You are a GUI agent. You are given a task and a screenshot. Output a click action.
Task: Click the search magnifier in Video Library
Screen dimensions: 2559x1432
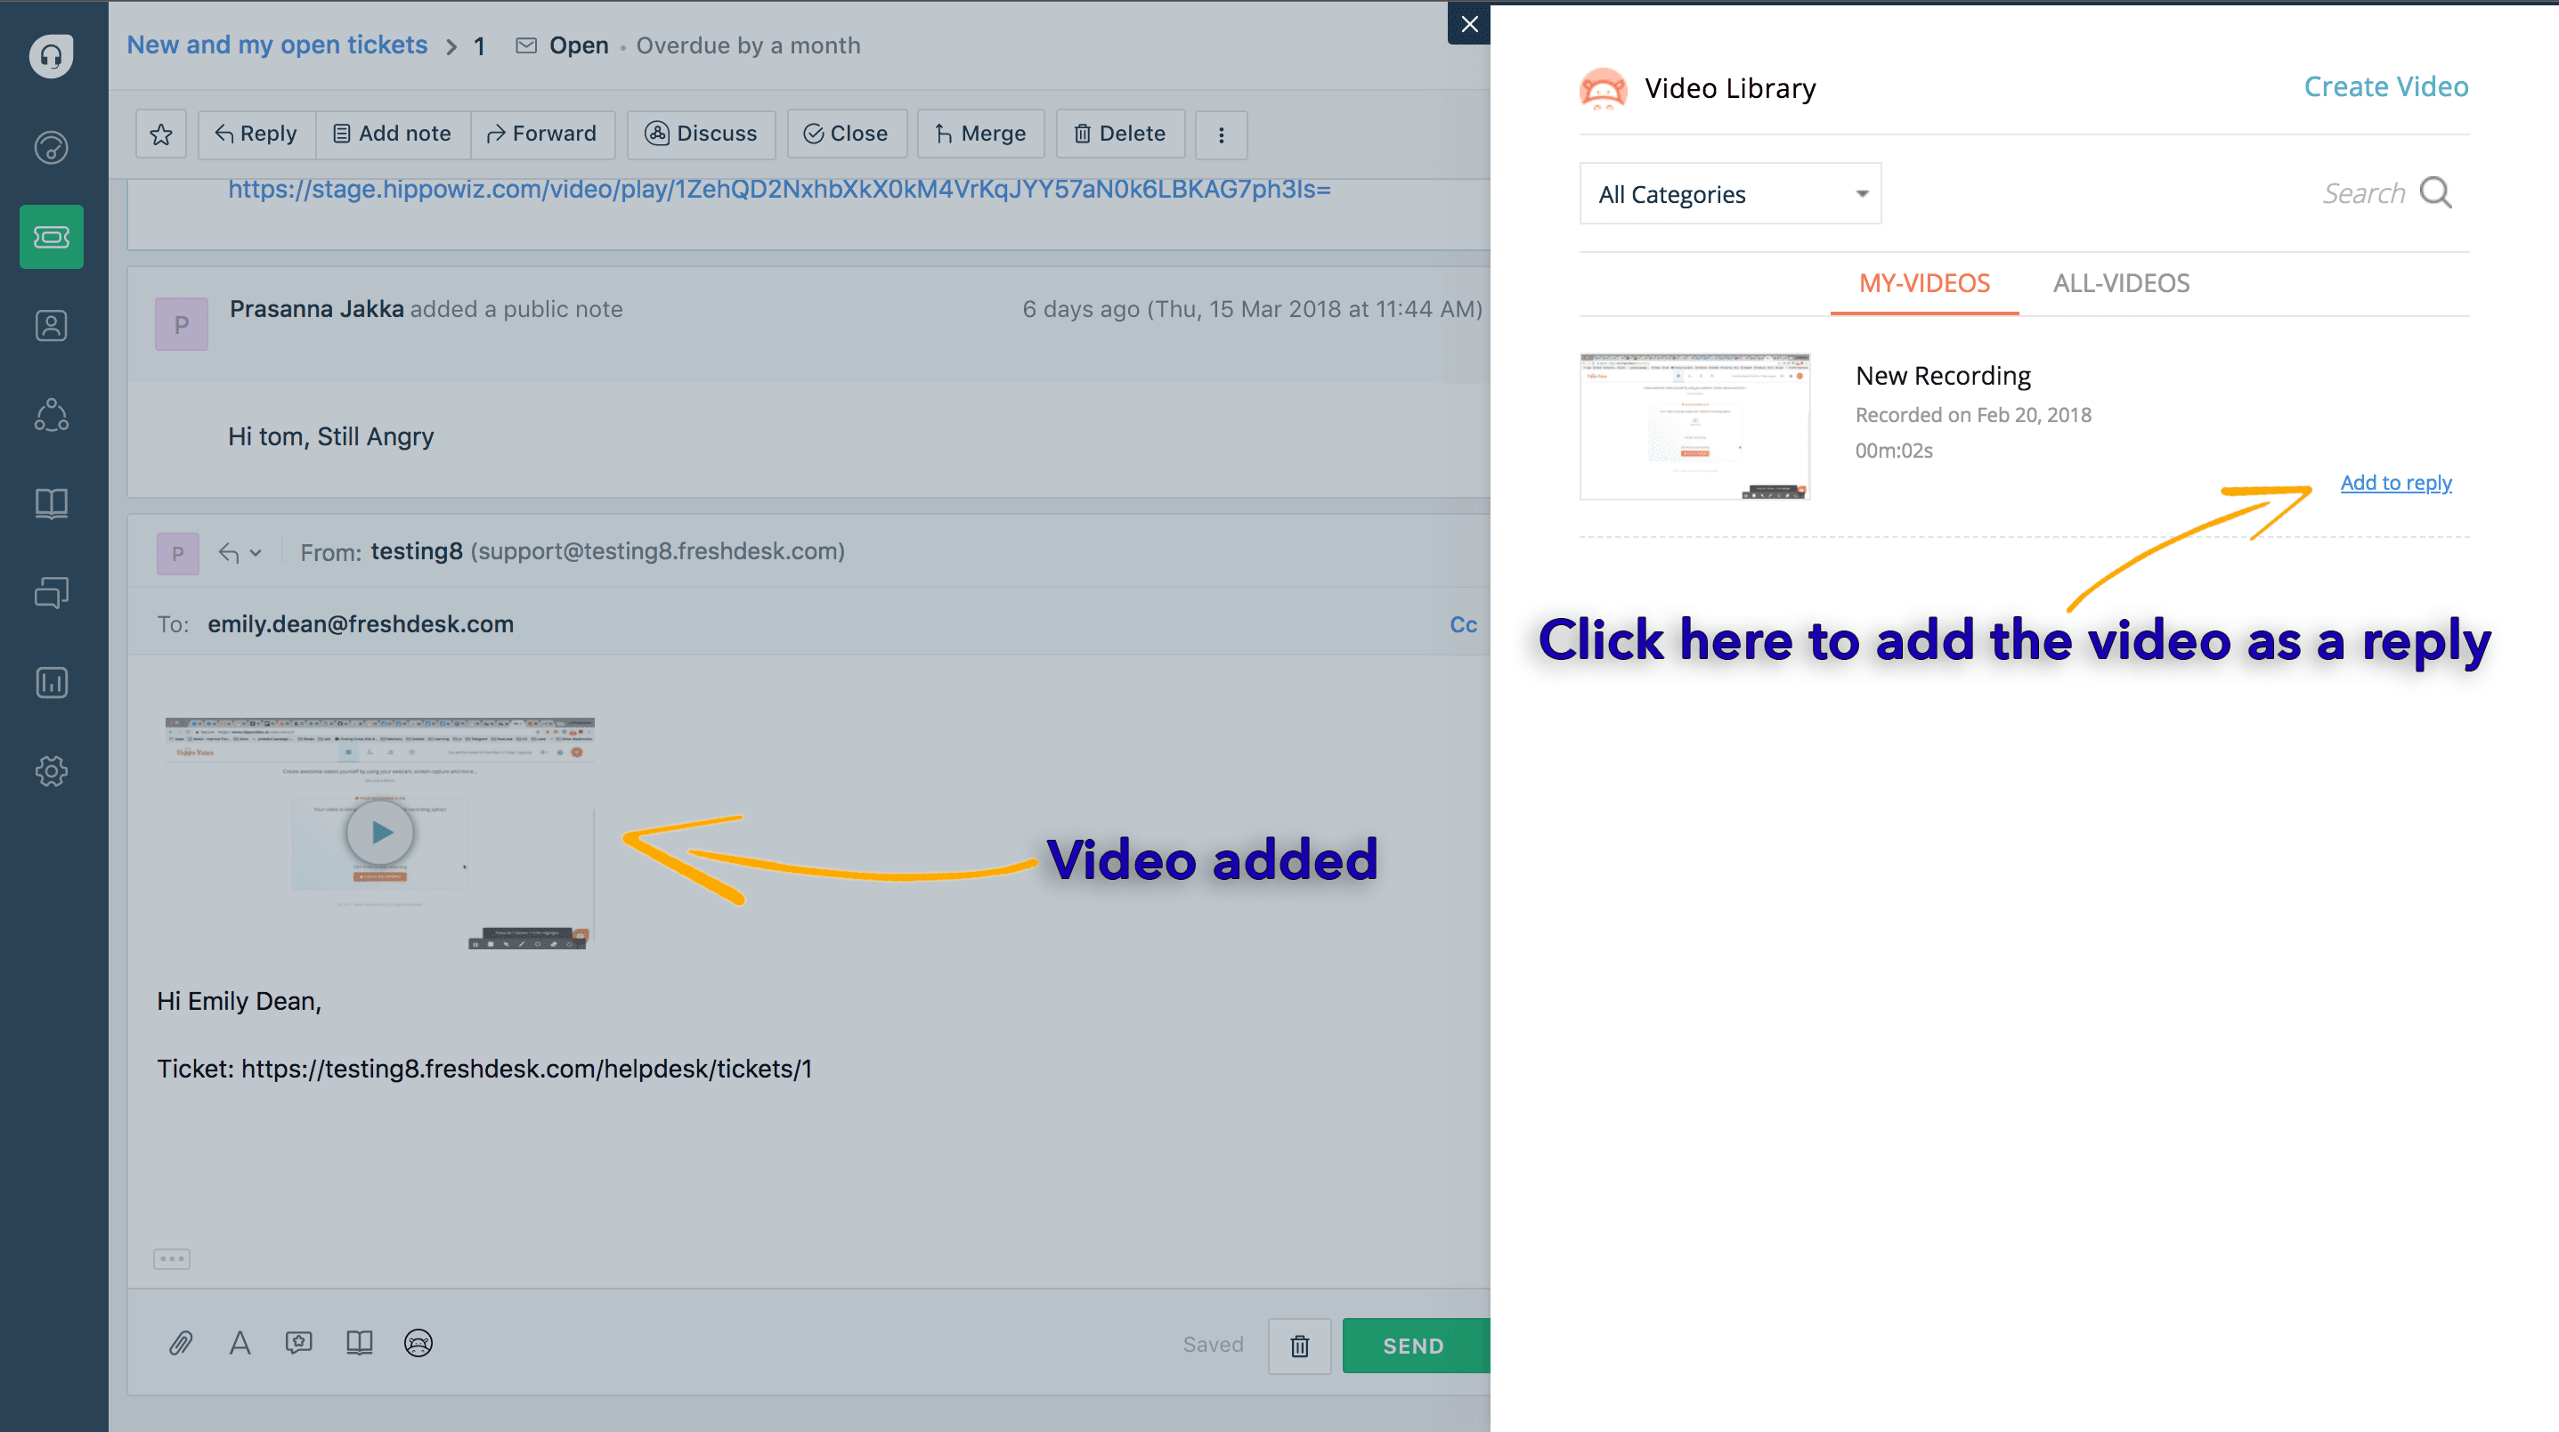[2435, 192]
